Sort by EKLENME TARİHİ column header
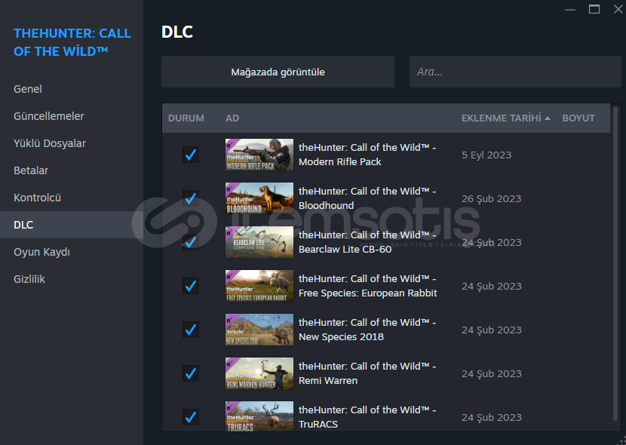 tap(501, 118)
